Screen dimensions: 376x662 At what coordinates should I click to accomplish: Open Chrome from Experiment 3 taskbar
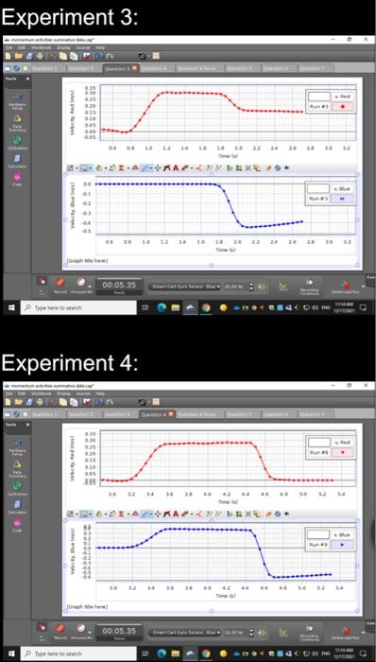pyautogui.click(x=206, y=308)
